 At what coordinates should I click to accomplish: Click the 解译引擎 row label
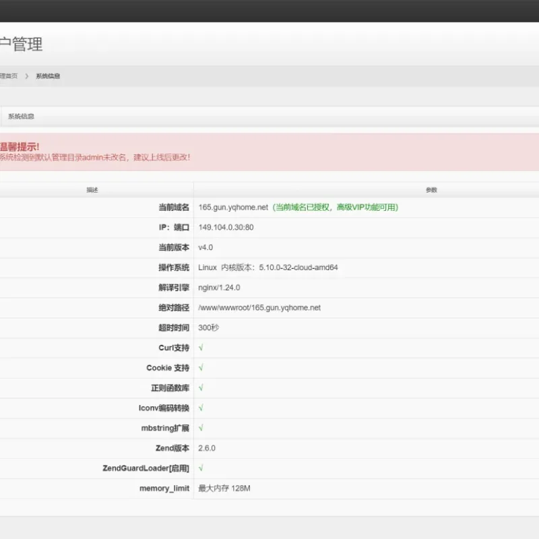coord(174,288)
